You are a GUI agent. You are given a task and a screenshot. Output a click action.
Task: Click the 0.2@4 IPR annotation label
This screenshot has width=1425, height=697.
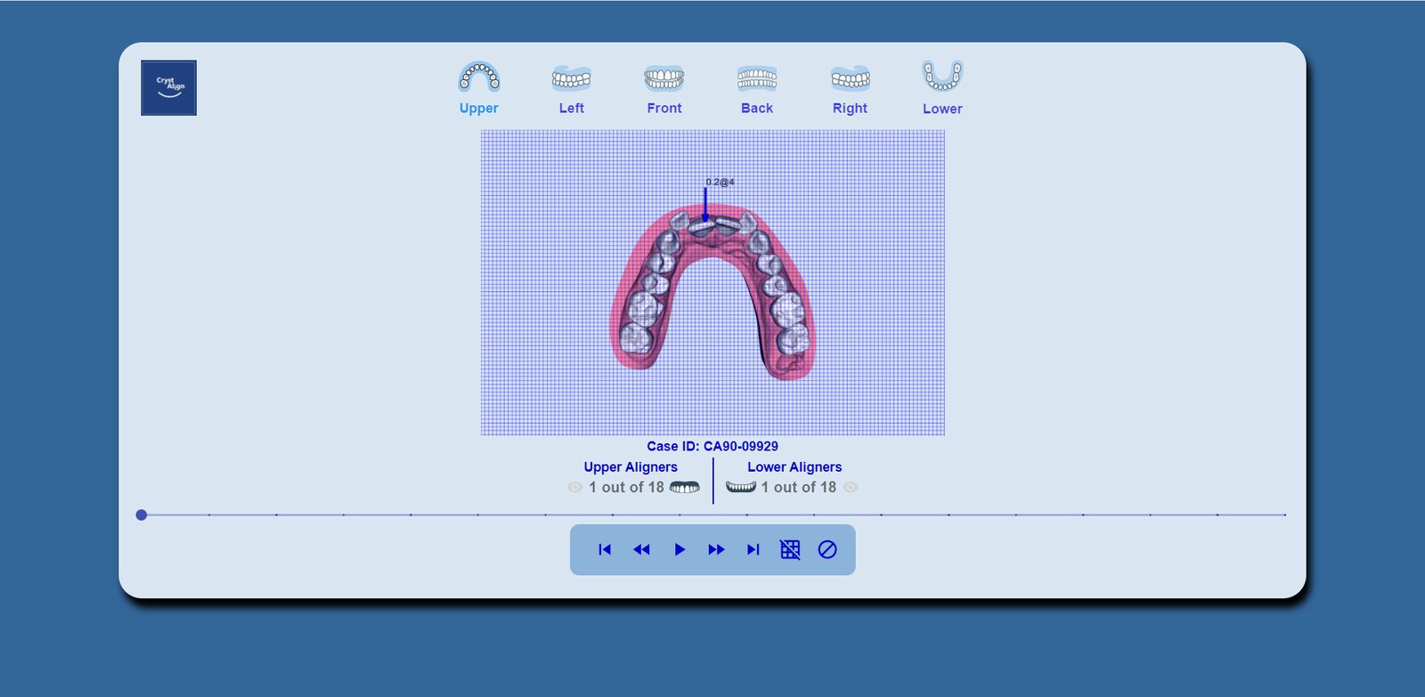pos(721,182)
